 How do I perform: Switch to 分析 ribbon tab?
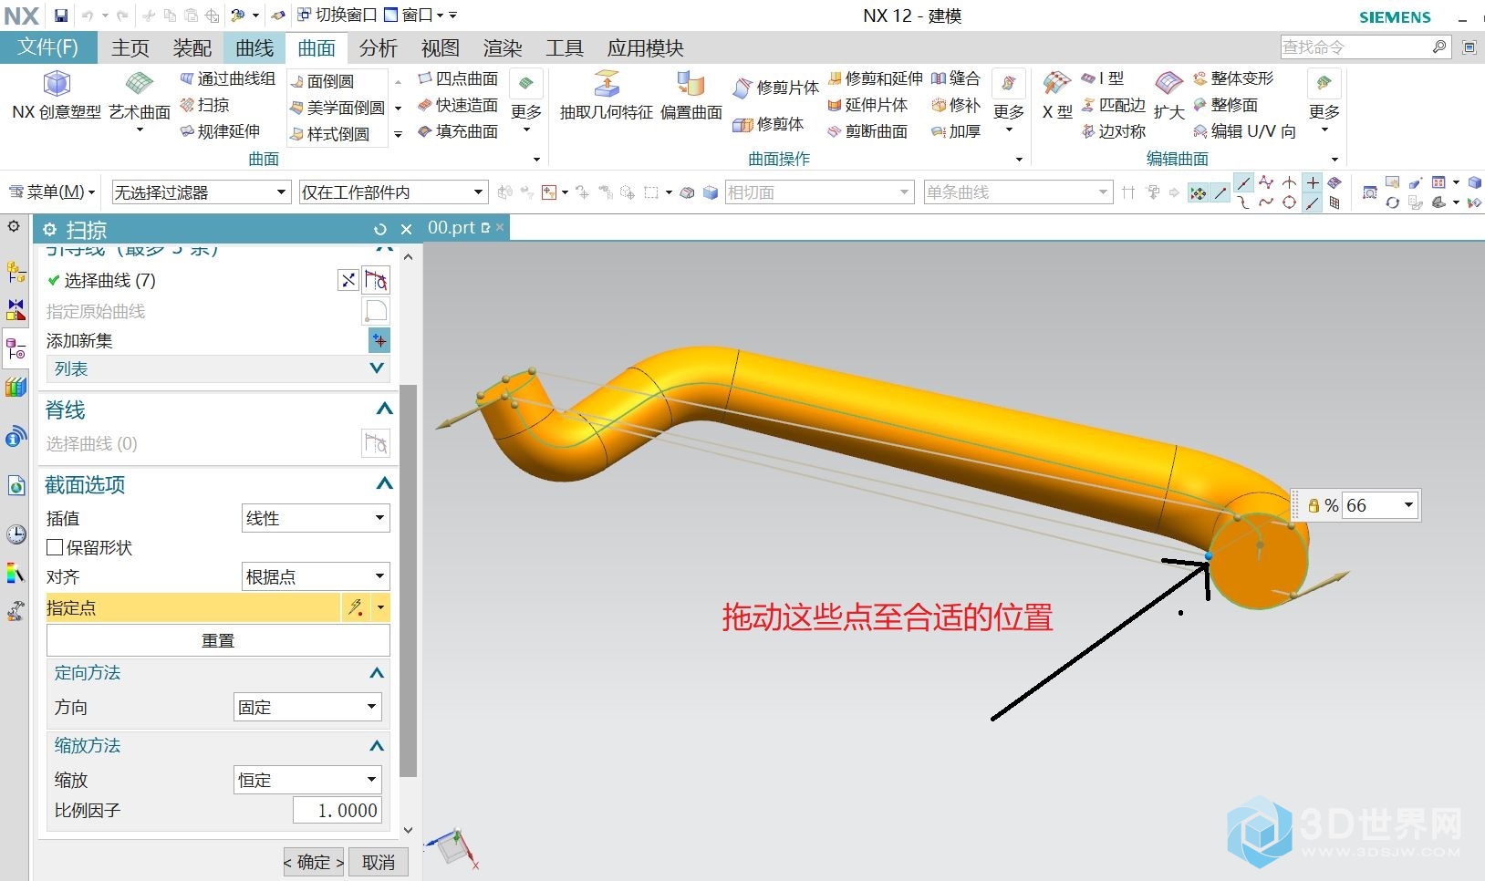(x=379, y=47)
